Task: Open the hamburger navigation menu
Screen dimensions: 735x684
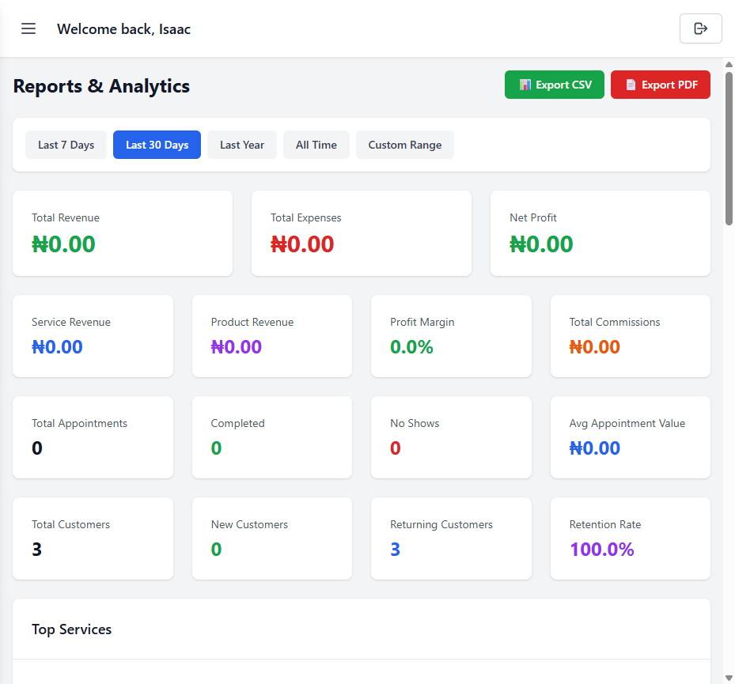Action: tap(28, 28)
